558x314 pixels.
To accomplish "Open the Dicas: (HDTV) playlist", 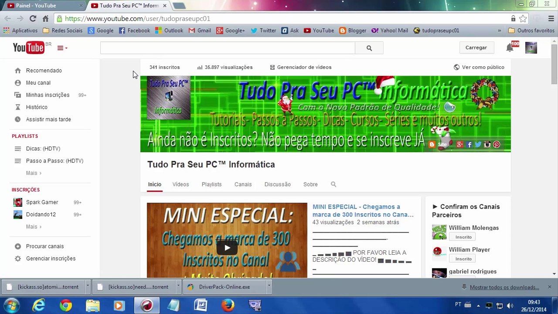I will coord(43,149).
